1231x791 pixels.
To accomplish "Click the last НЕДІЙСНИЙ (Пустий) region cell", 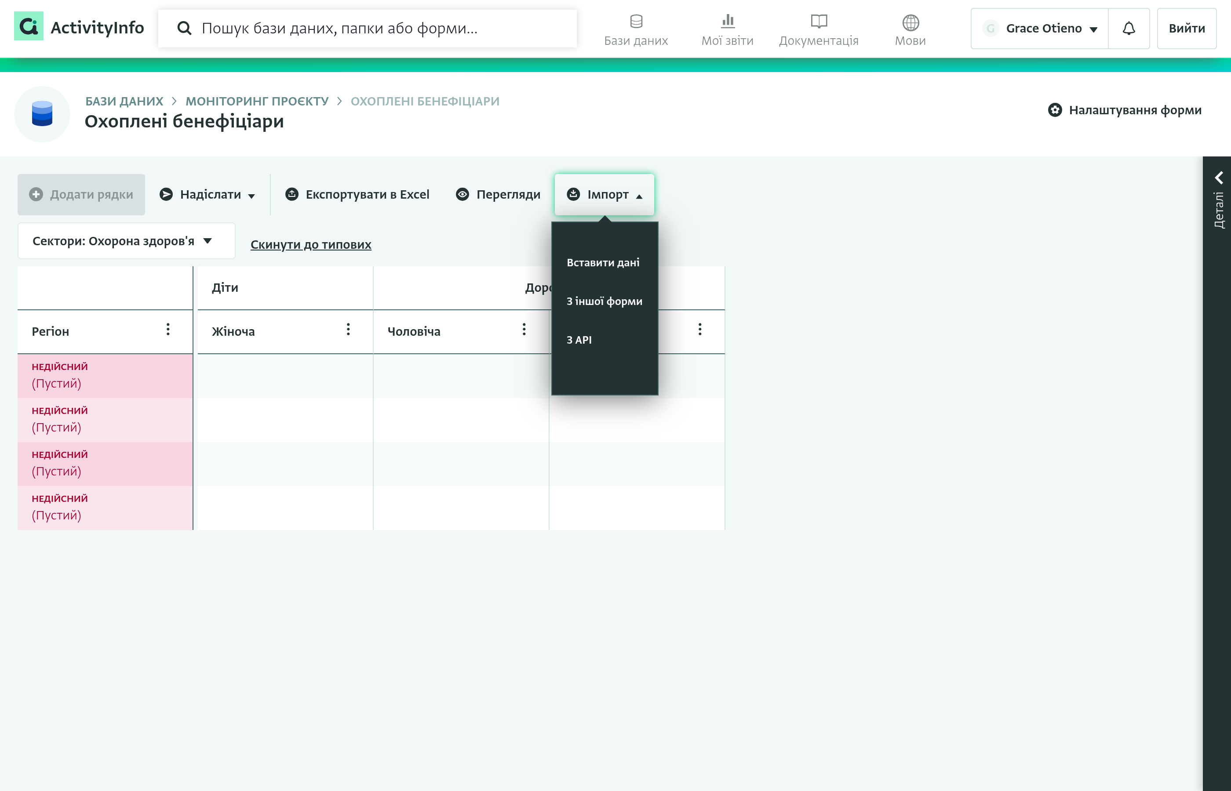I will tap(105, 508).
